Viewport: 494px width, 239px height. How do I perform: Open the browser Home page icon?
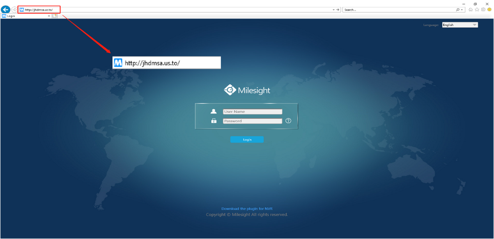[471, 9]
